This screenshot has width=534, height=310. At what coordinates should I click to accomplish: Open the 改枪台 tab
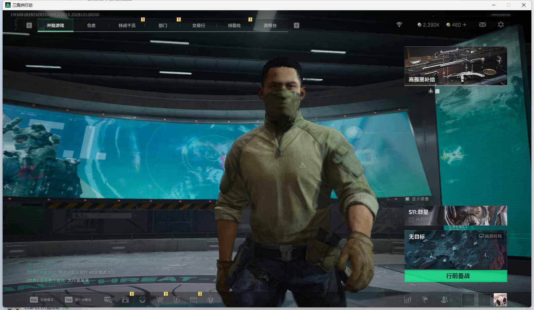270,25
